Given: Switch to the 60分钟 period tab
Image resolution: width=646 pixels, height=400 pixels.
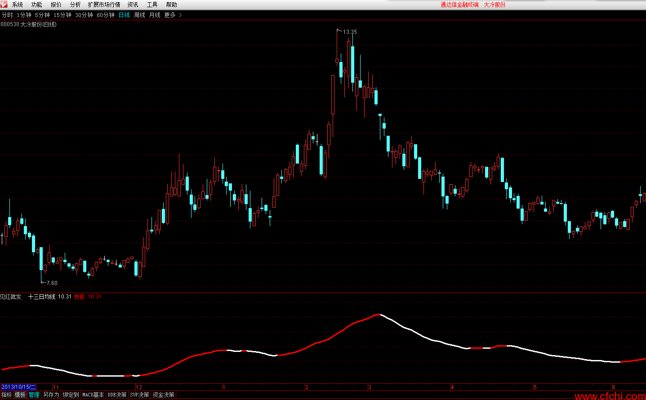Looking at the screenshot, I should 106,15.
